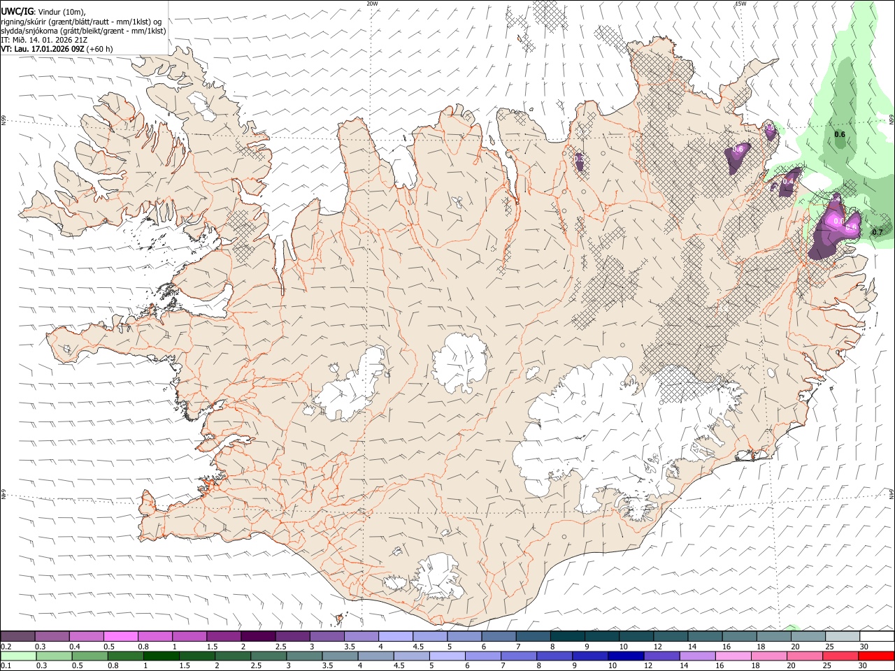895x671 pixels.
Task: Click grey-green swatch labeled 3 in lower scale
Action: (304, 656)
